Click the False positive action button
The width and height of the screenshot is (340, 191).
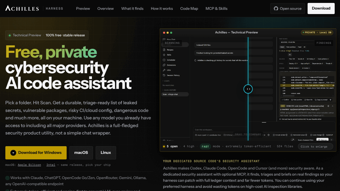pos(296,100)
